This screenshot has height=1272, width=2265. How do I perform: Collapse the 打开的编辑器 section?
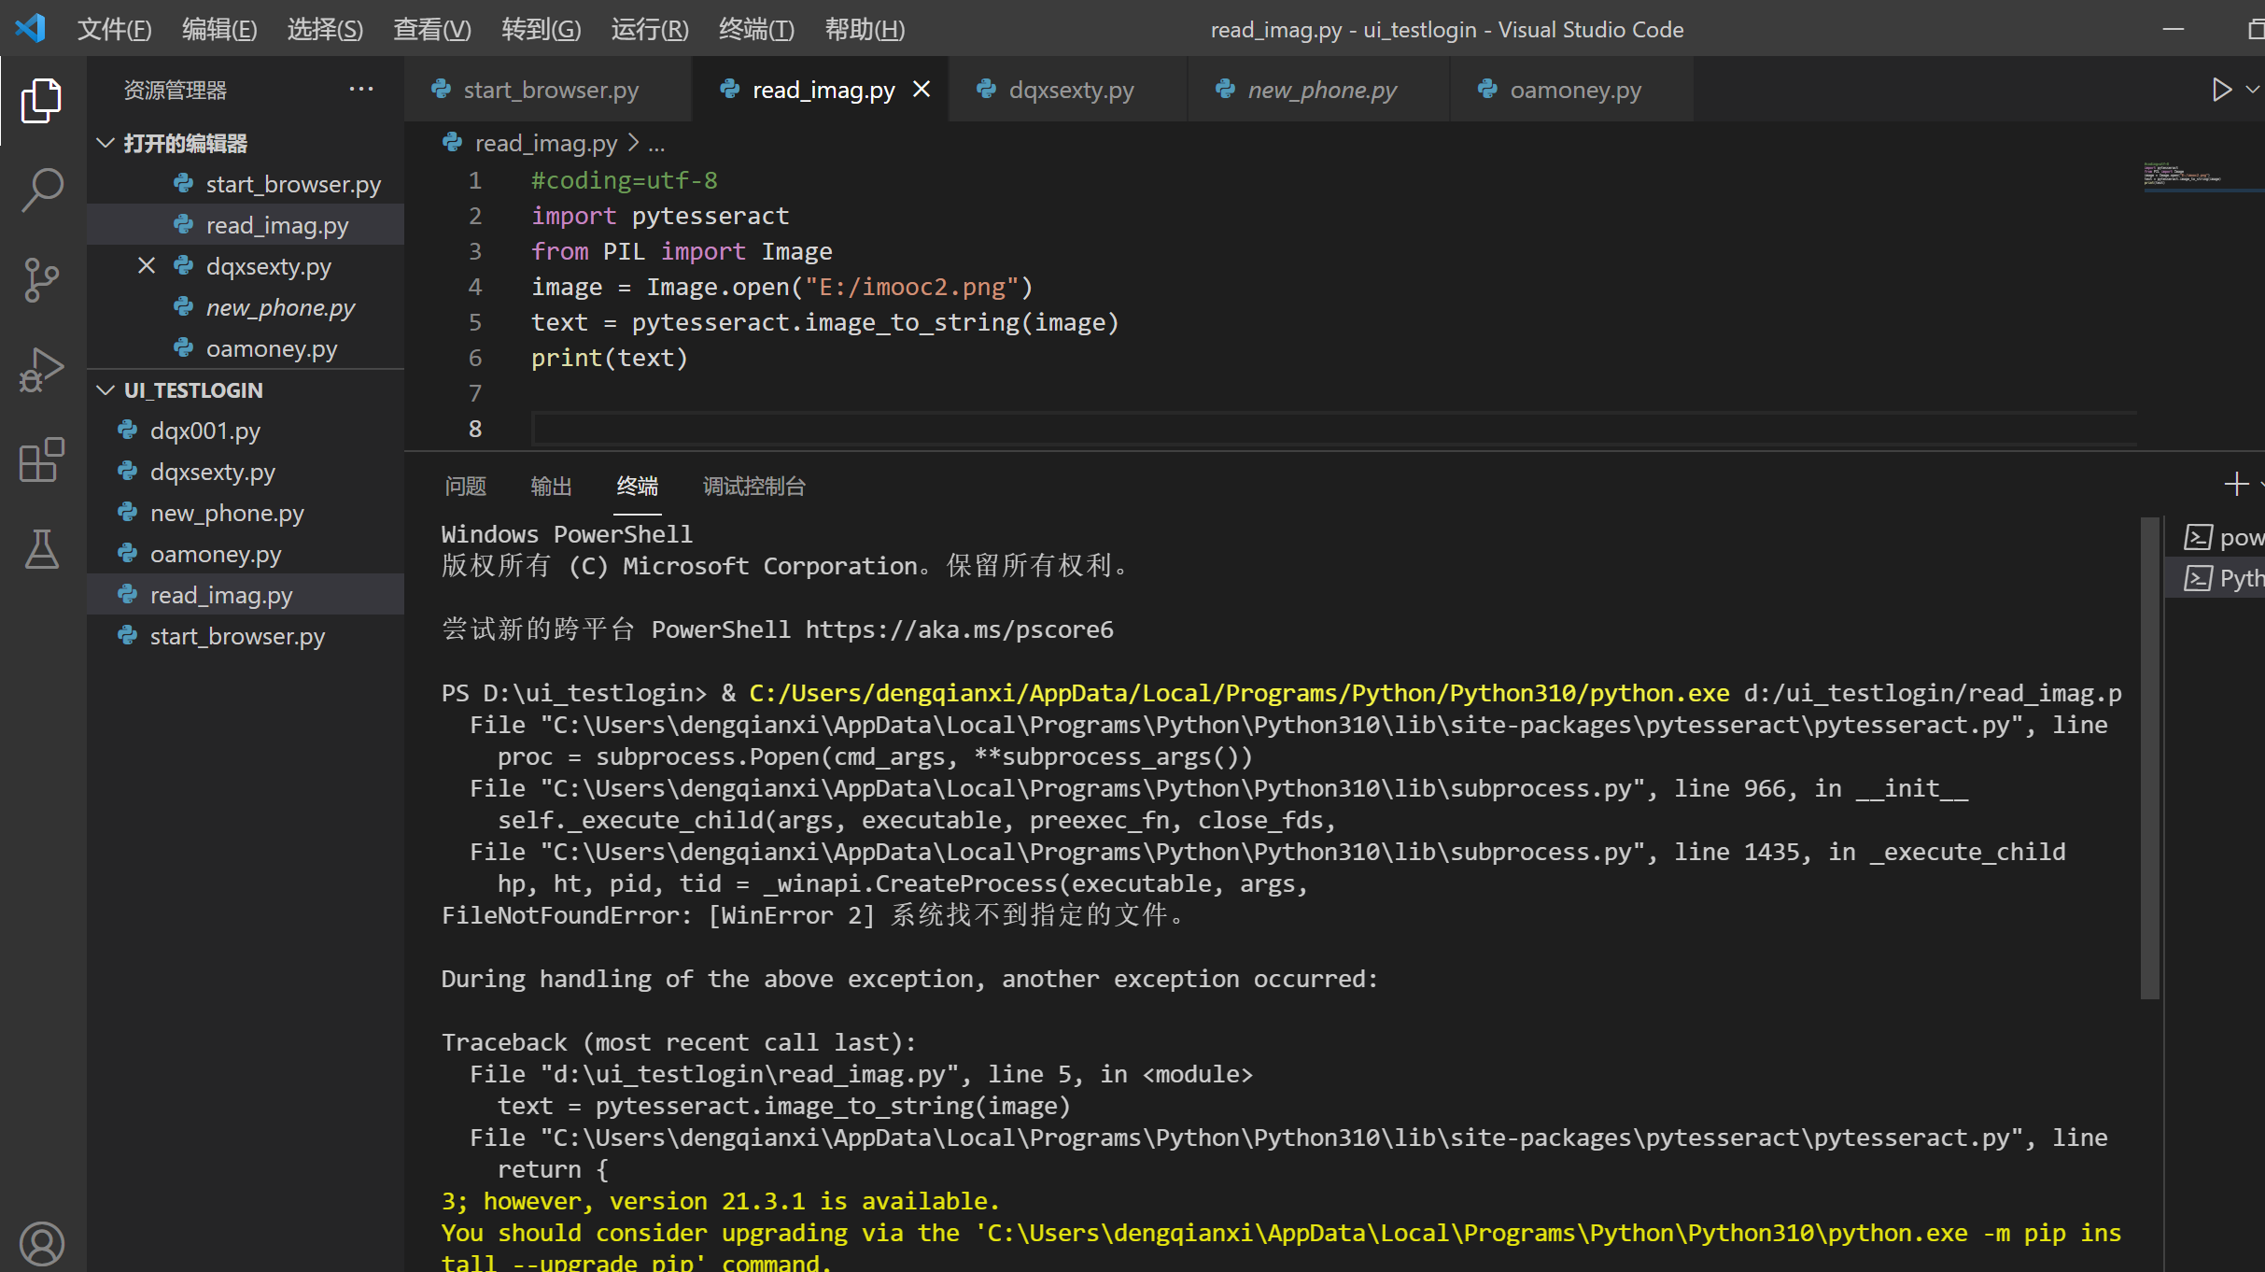click(x=106, y=143)
